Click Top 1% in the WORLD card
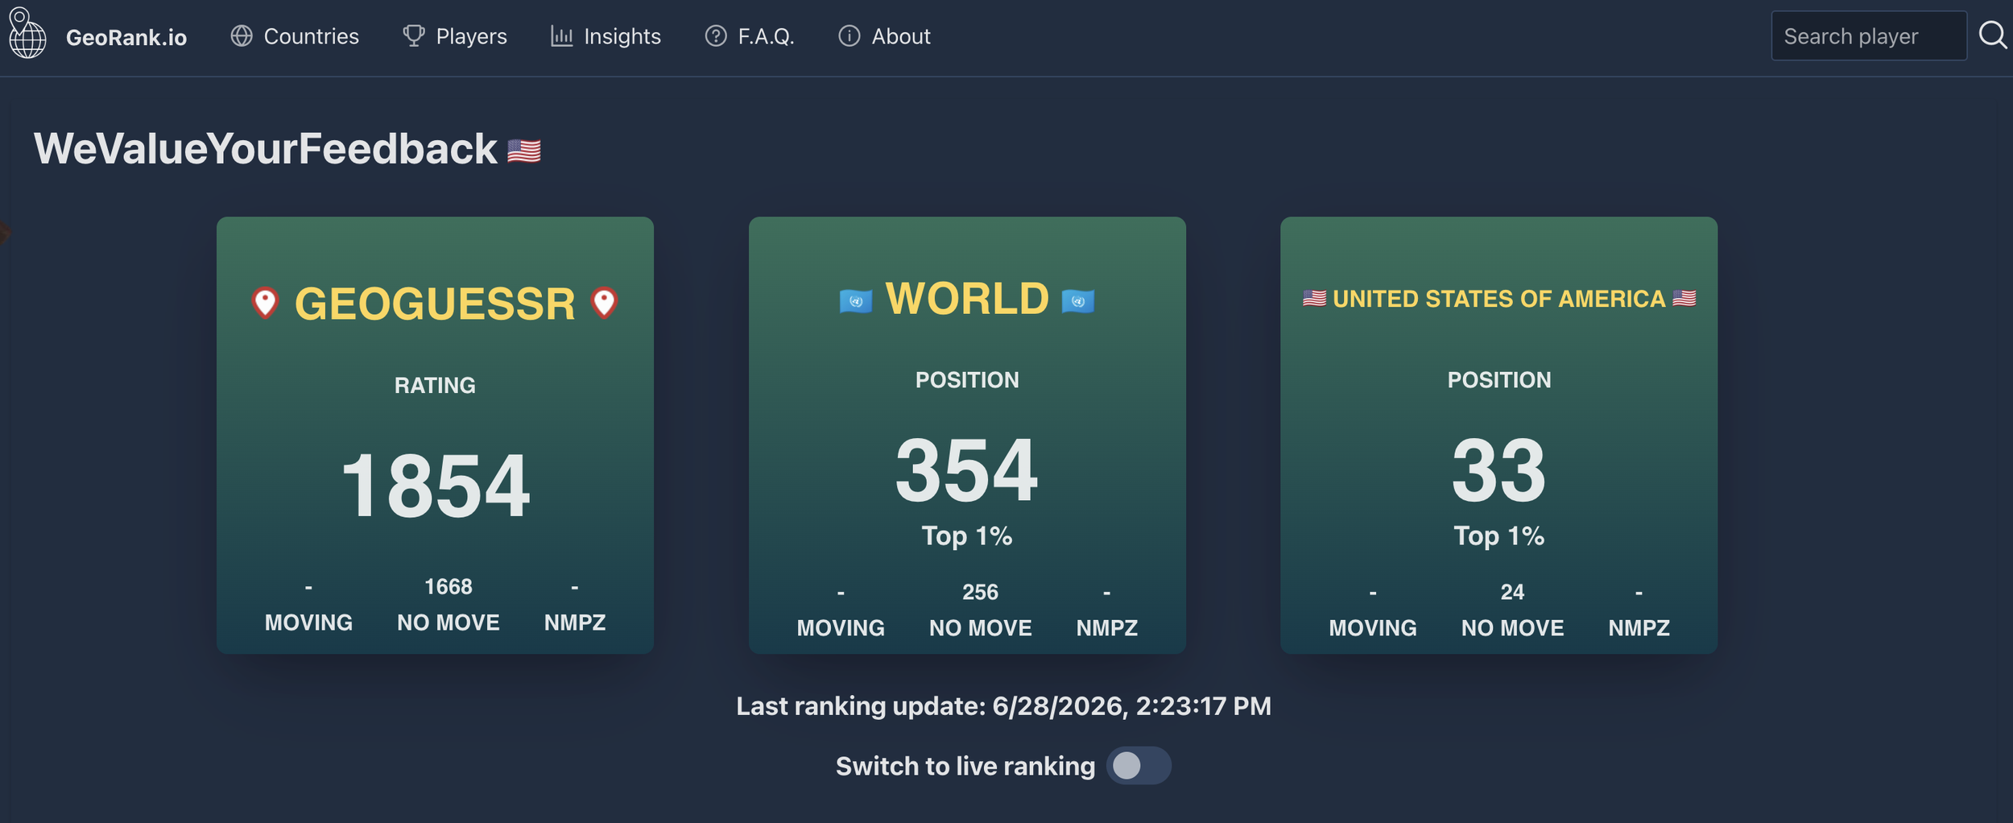The height and width of the screenshot is (823, 2013). tap(967, 536)
